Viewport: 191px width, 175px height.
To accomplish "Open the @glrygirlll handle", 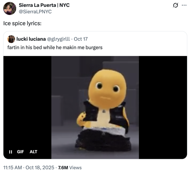I will pyautogui.click(x=58, y=39).
